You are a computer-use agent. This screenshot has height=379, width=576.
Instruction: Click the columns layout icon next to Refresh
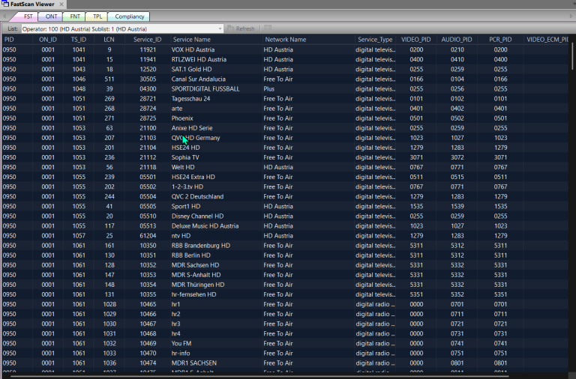pos(268,28)
